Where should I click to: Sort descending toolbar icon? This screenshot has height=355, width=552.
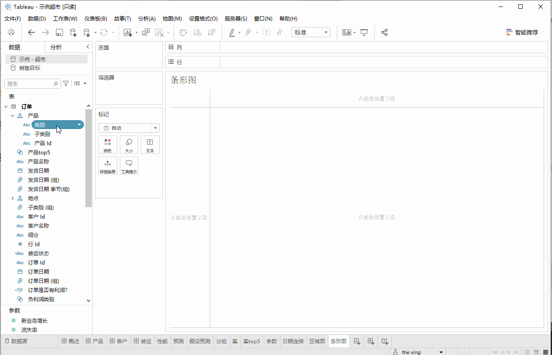click(x=212, y=32)
